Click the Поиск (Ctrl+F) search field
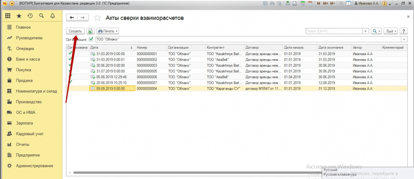The image size is (414, 179). (x=334, y=31)
